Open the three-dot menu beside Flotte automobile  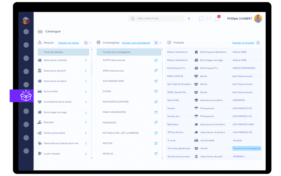(x=86, y=133)
